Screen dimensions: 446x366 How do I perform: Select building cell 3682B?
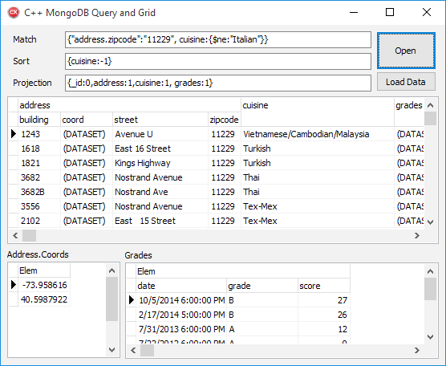(x=39, y=192)
